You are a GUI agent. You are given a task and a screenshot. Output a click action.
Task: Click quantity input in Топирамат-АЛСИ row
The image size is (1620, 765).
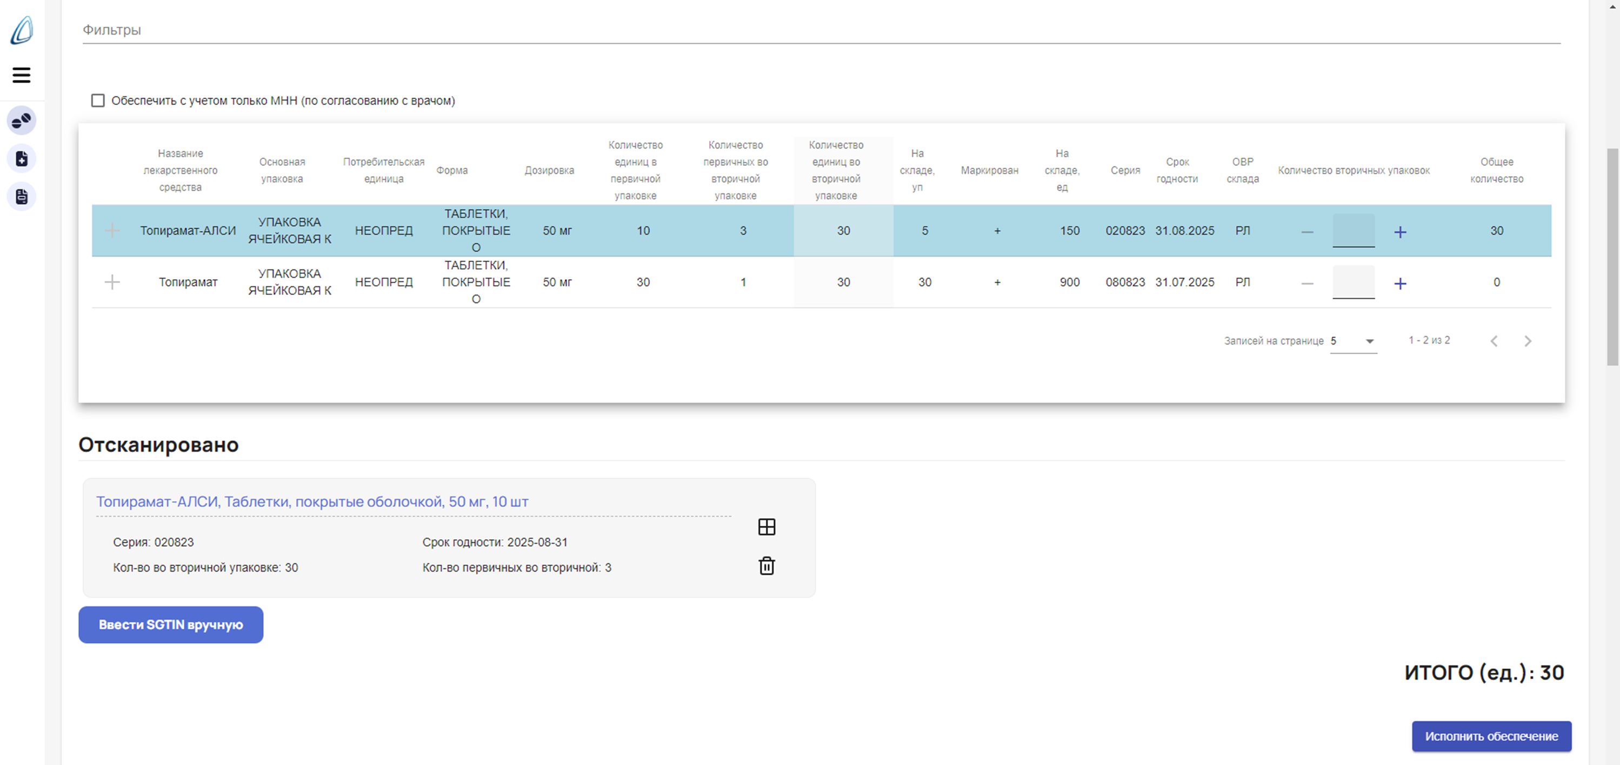coord(1354,230)
